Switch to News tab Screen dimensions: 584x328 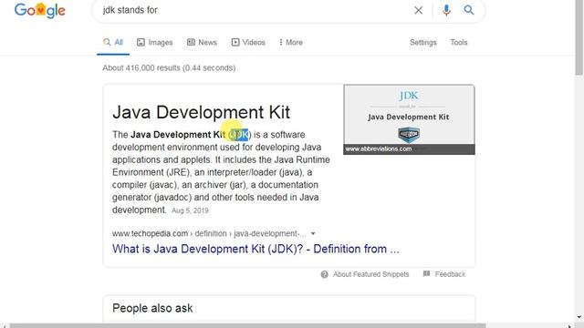coord(202,43)
